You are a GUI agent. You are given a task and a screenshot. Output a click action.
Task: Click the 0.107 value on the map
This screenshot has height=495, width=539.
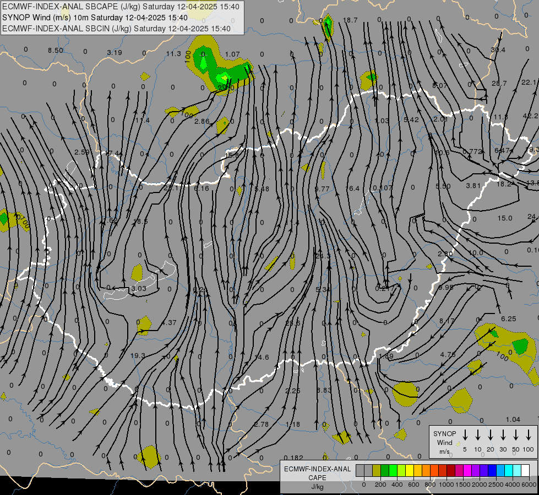coord(383,188)
